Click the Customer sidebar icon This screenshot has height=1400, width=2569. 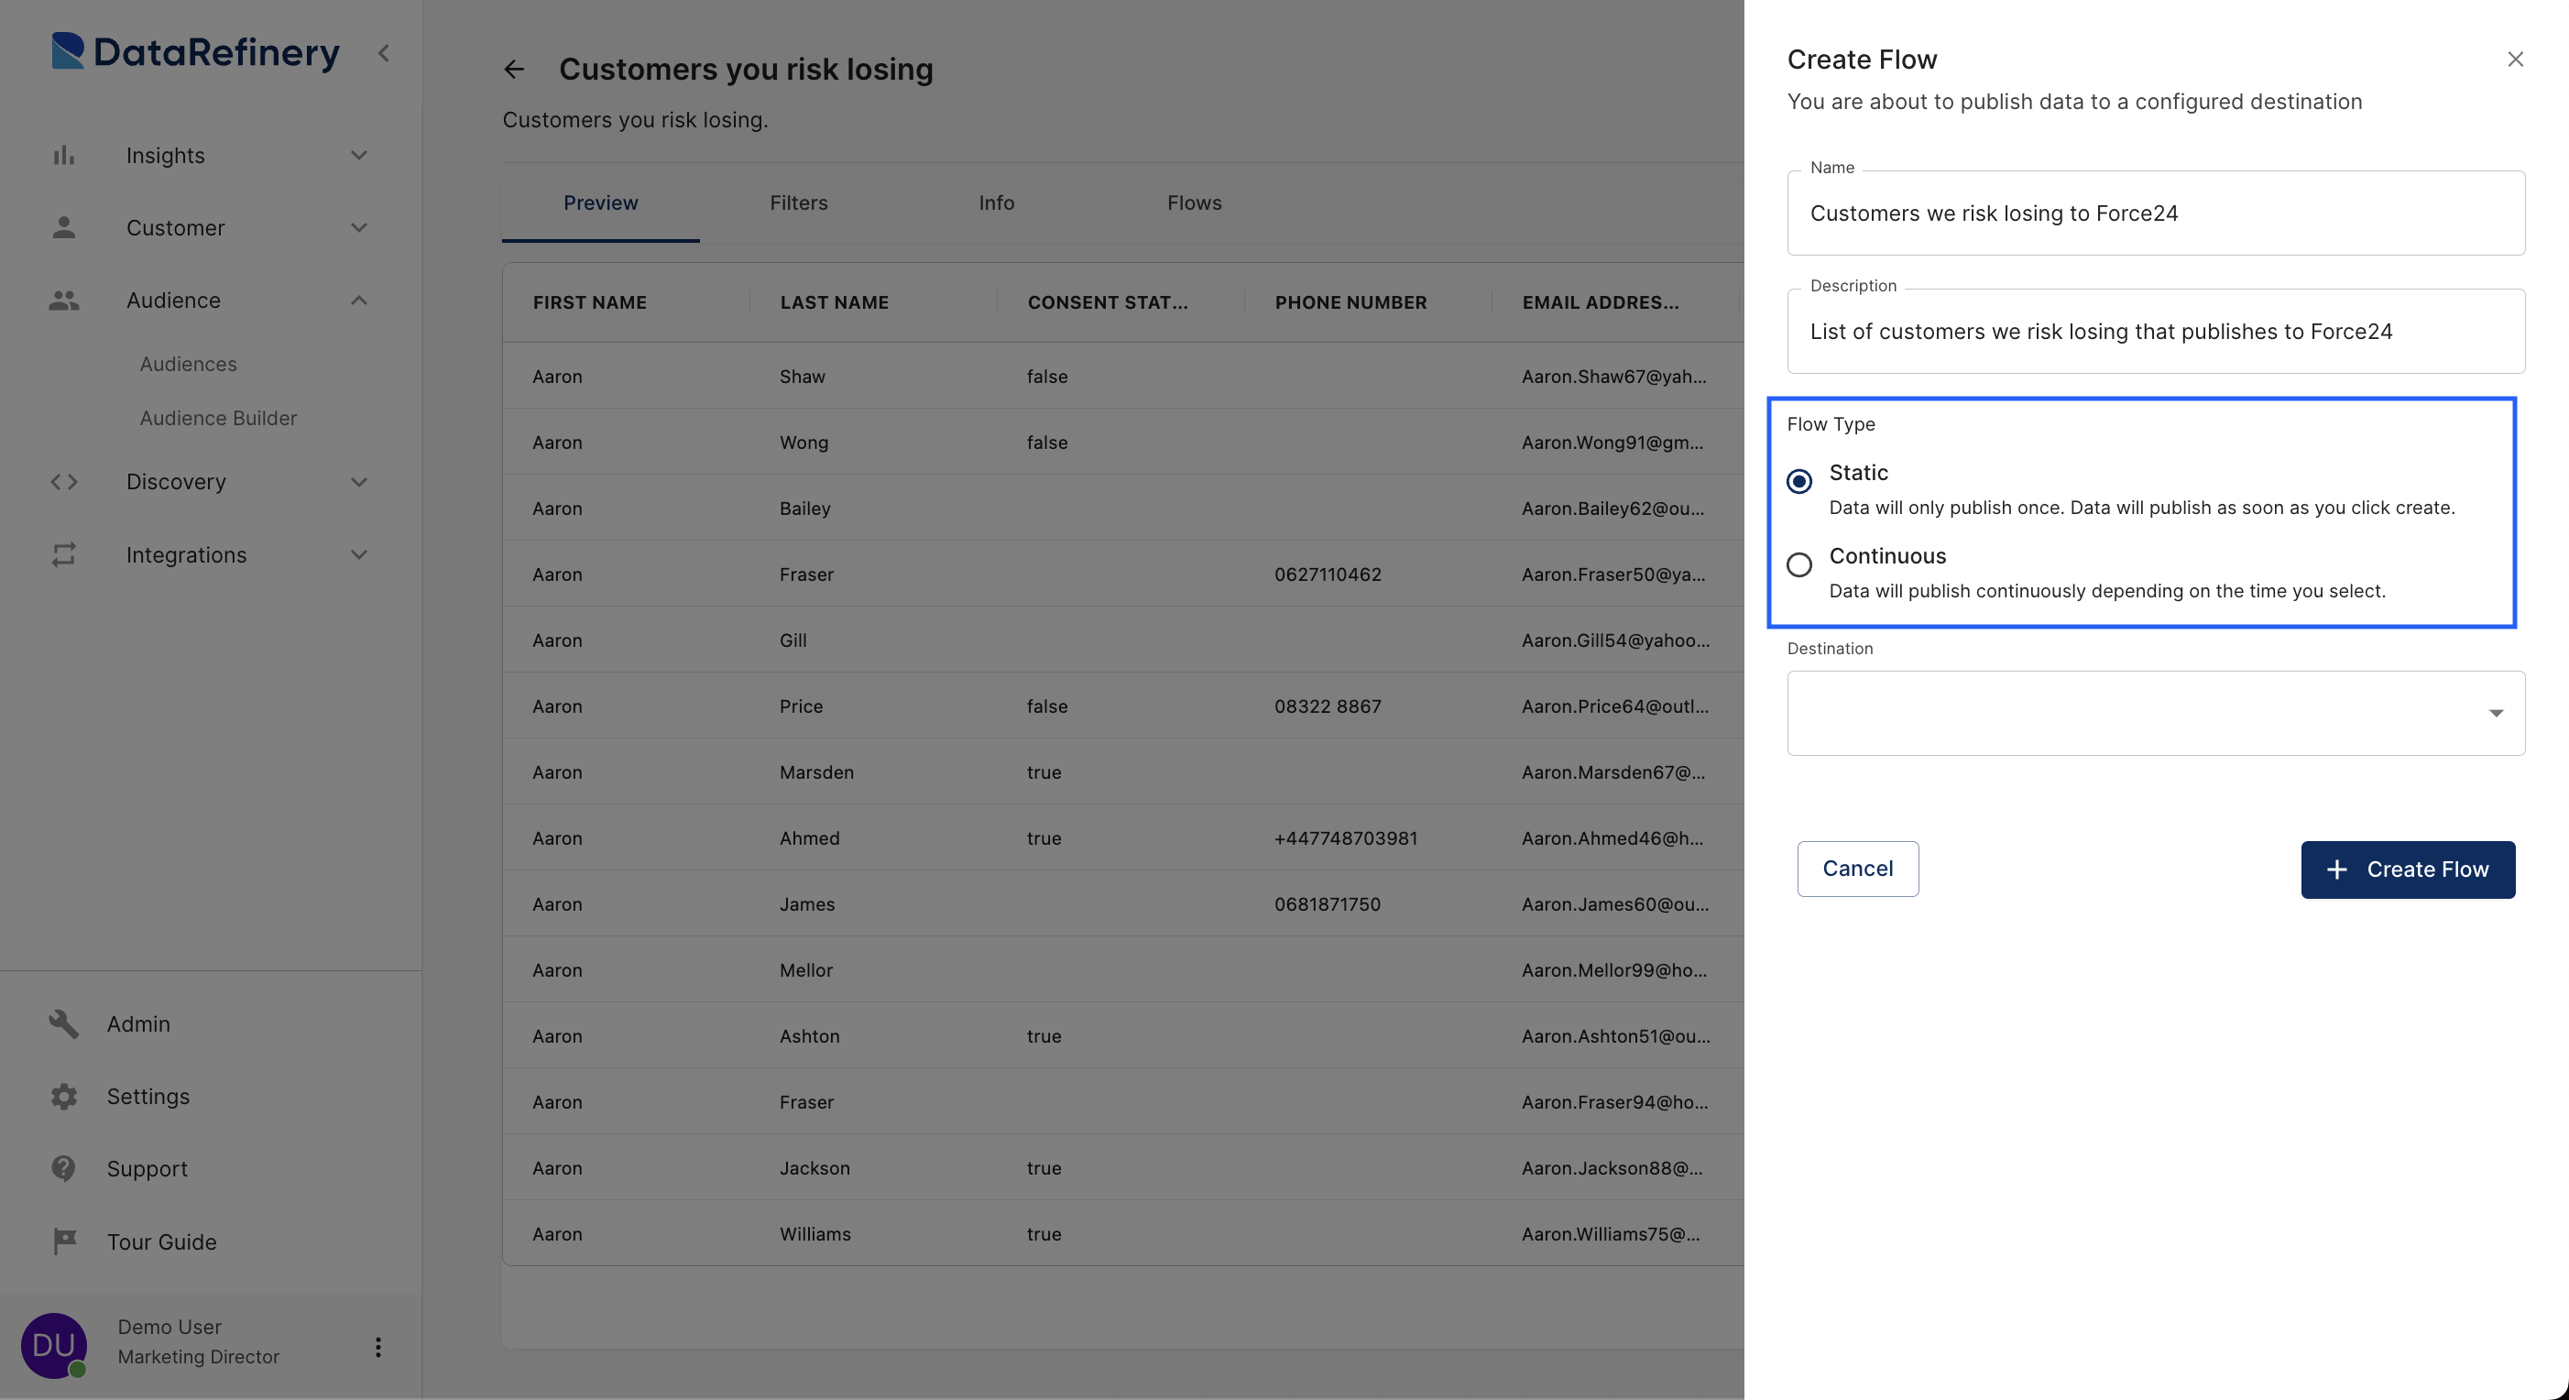[x=64, y=227]
